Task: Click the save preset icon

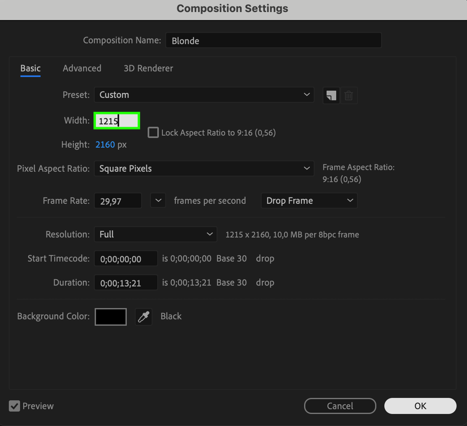Action: (x=331, y=96)
